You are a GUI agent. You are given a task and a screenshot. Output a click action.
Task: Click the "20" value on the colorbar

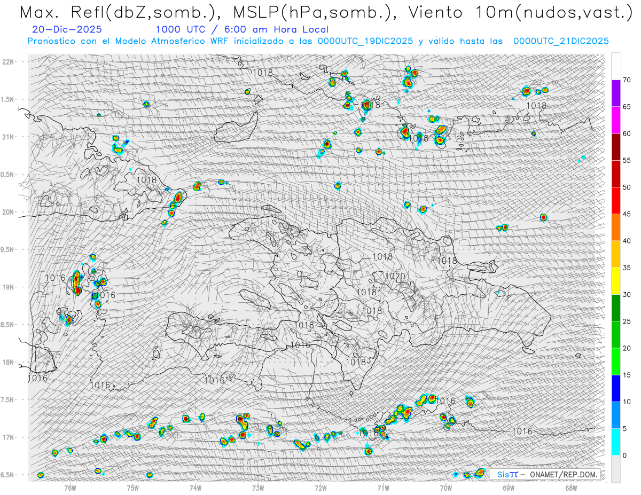point(627,348)
